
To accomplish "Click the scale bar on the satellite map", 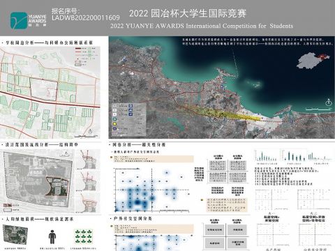I will (x=318, y=109).
